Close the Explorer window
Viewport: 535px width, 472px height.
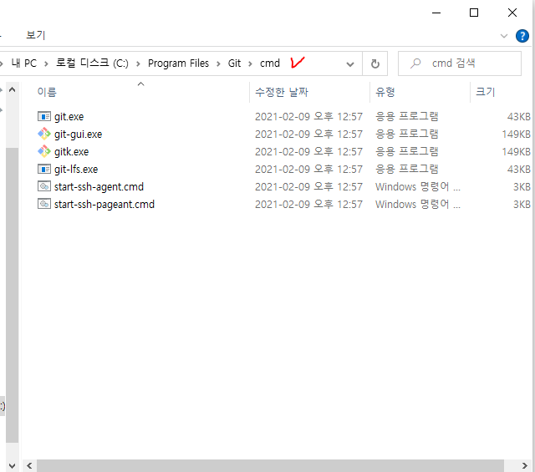tap(512, 13)
